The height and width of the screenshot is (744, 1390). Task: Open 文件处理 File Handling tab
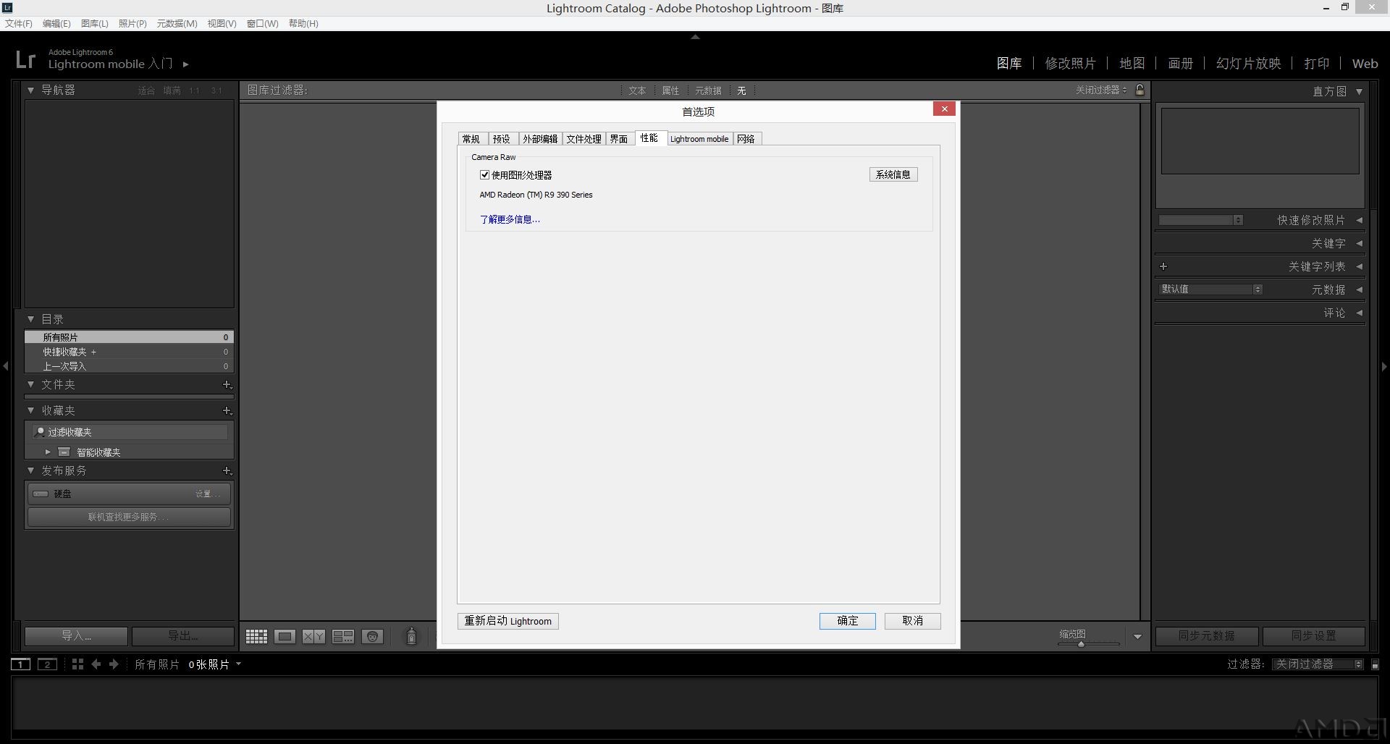[584, 139]
